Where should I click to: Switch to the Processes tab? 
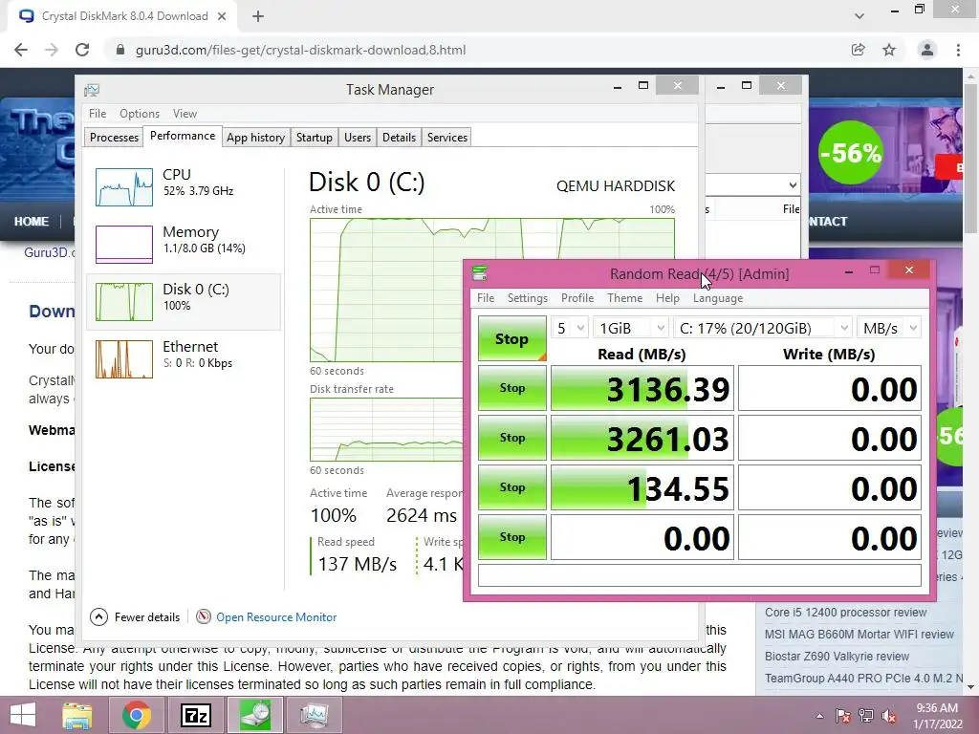pyautogui.click(x=115, y=138)
